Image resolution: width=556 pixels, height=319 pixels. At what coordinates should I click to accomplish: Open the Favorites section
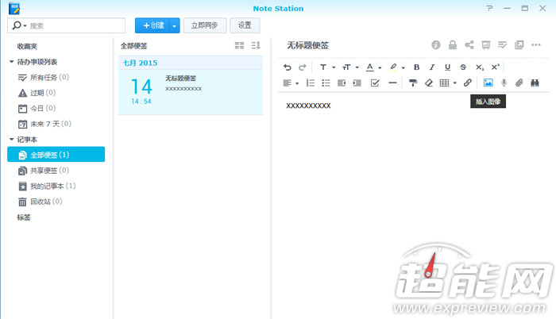27,47
